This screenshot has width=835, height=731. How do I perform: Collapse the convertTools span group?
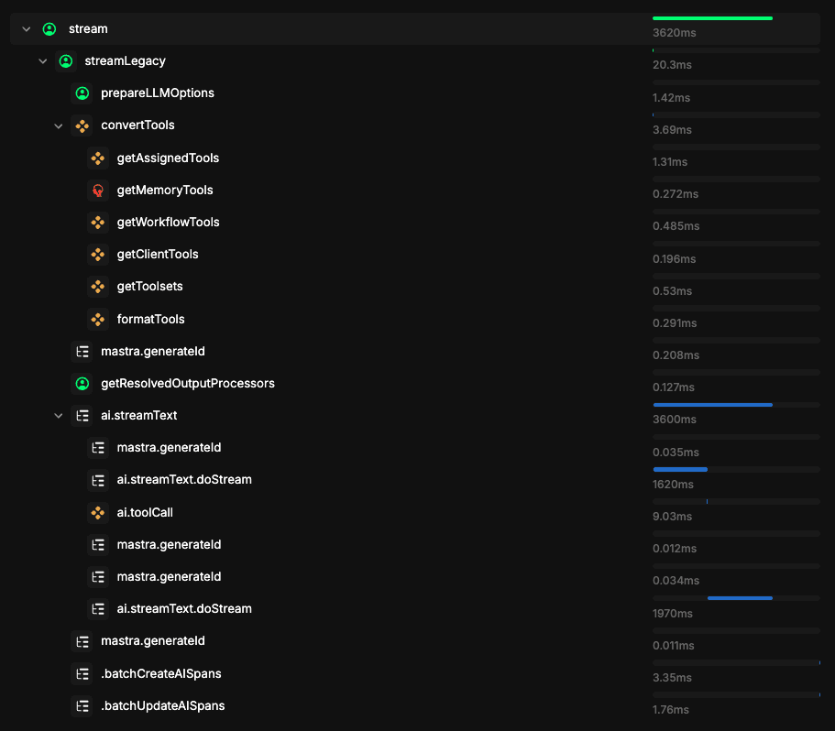coord(59,125)
